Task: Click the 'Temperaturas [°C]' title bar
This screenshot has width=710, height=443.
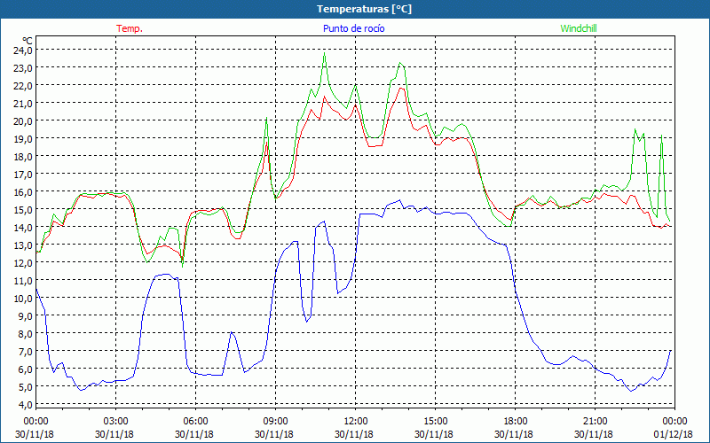Action: (x=355, y=9)
